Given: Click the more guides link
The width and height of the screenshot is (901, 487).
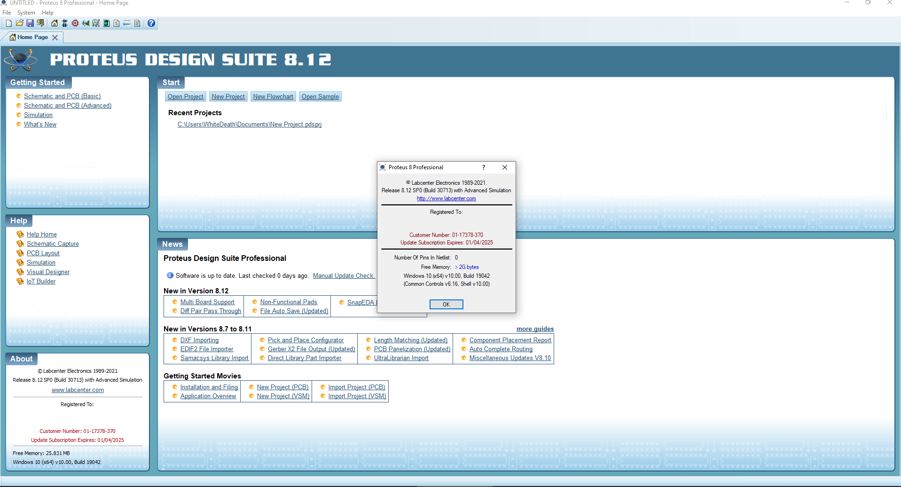Looking at the screenshot, I should [x=535, y=329].
